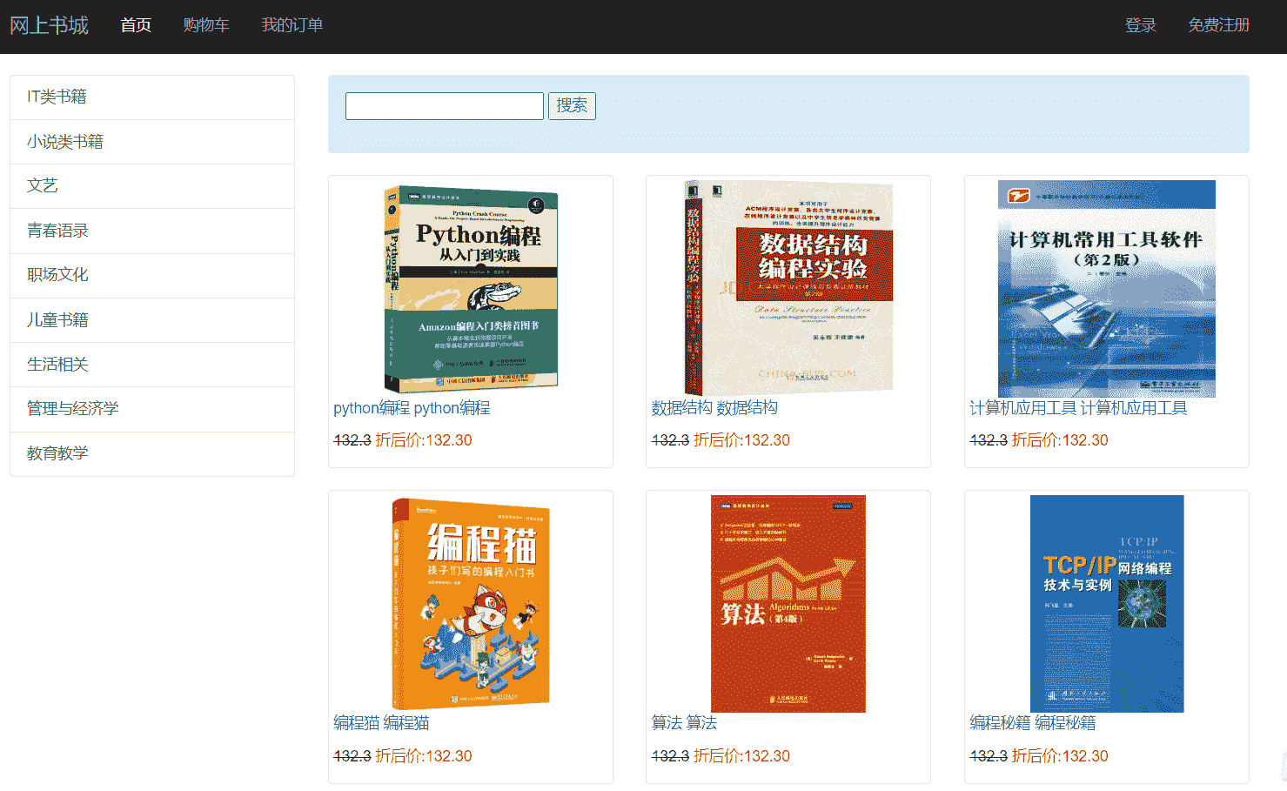1287x791 pixels.
Task: Go to the 首页 nav item
Action: [136, 25]
